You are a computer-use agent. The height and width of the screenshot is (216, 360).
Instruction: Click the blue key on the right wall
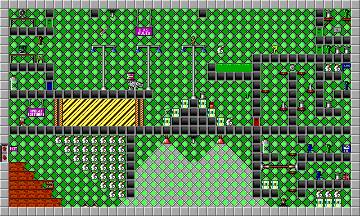(346, 85)
